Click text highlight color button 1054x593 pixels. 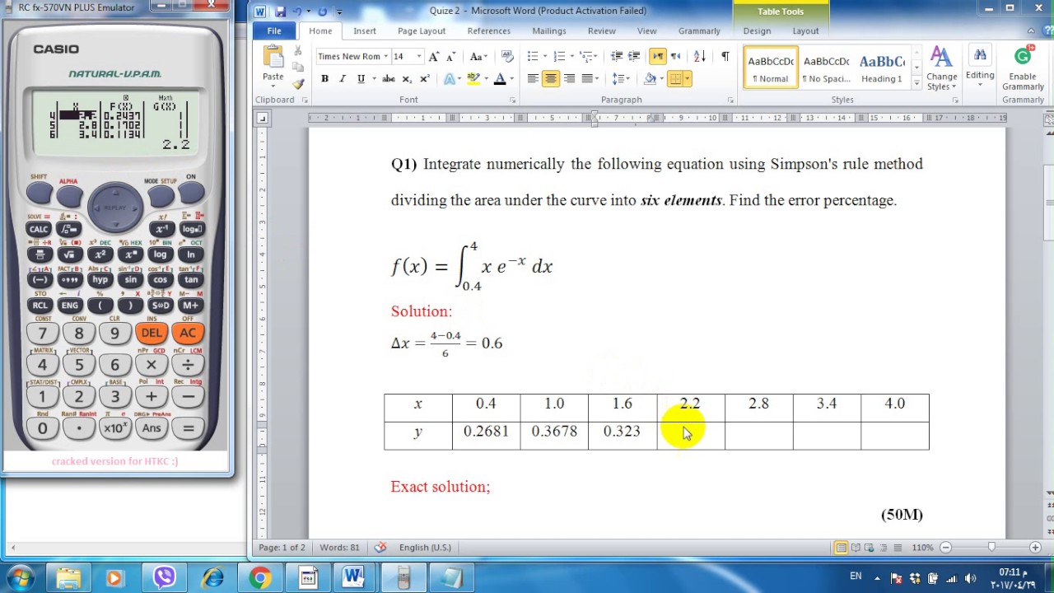click(x=473, y=79)
